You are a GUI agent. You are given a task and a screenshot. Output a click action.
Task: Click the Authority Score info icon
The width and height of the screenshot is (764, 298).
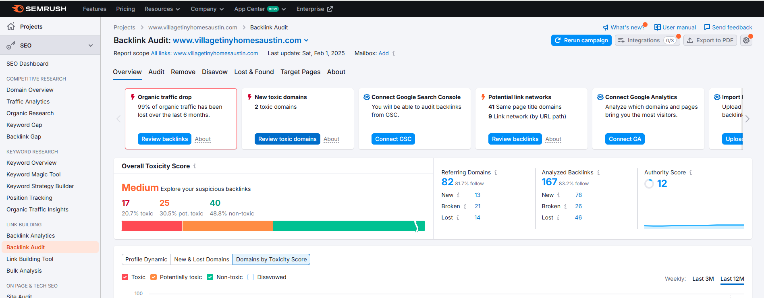(691, 172)
